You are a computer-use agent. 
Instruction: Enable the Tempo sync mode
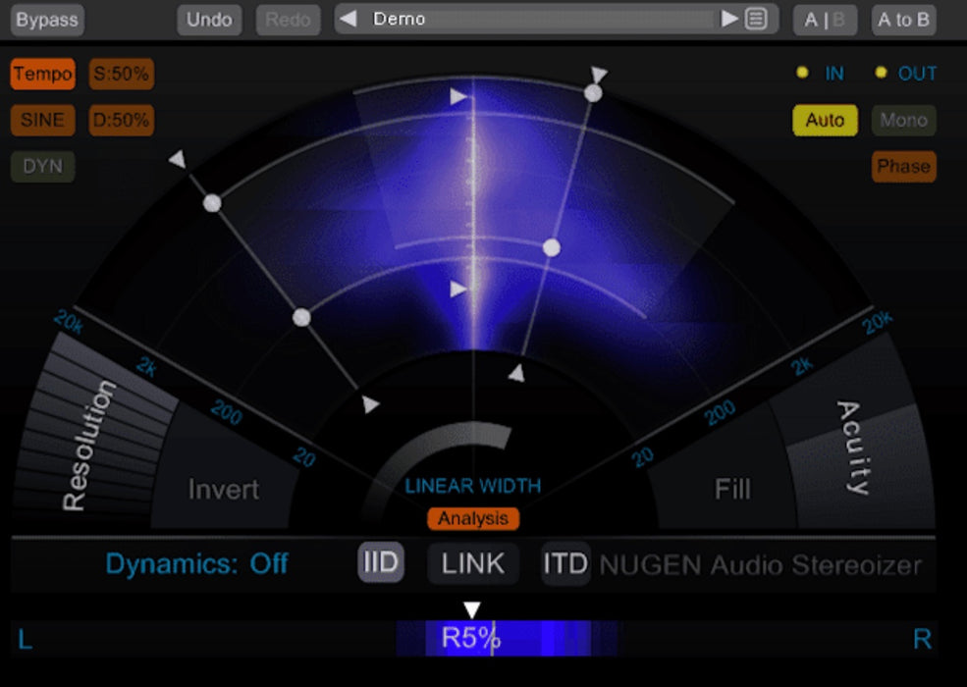42,74
